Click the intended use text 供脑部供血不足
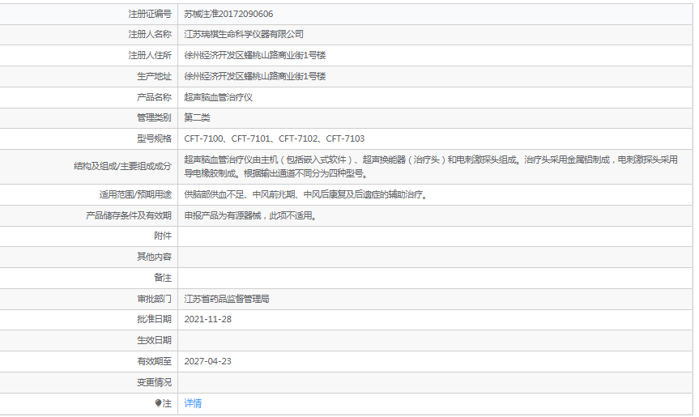The height and width of the screenshot is (417, 699). click(x=305, y=194)
